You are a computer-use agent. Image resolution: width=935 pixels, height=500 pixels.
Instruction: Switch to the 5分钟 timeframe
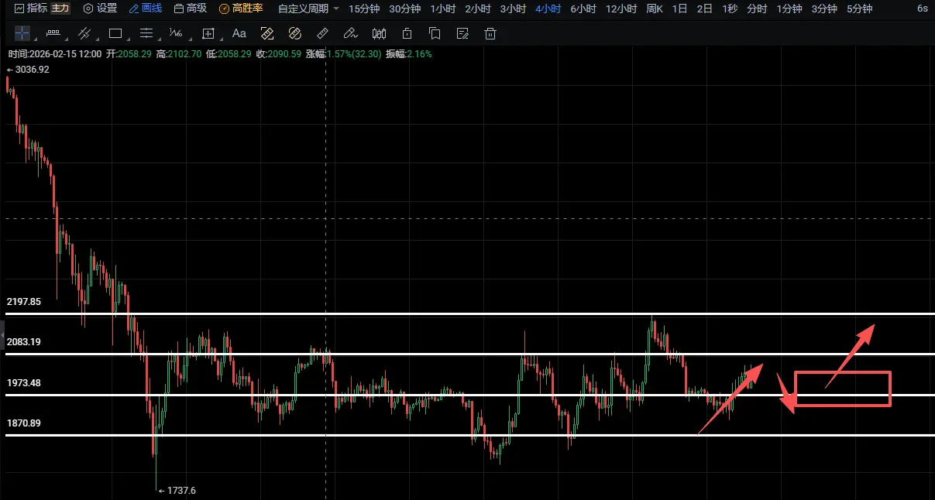point(859,9)
